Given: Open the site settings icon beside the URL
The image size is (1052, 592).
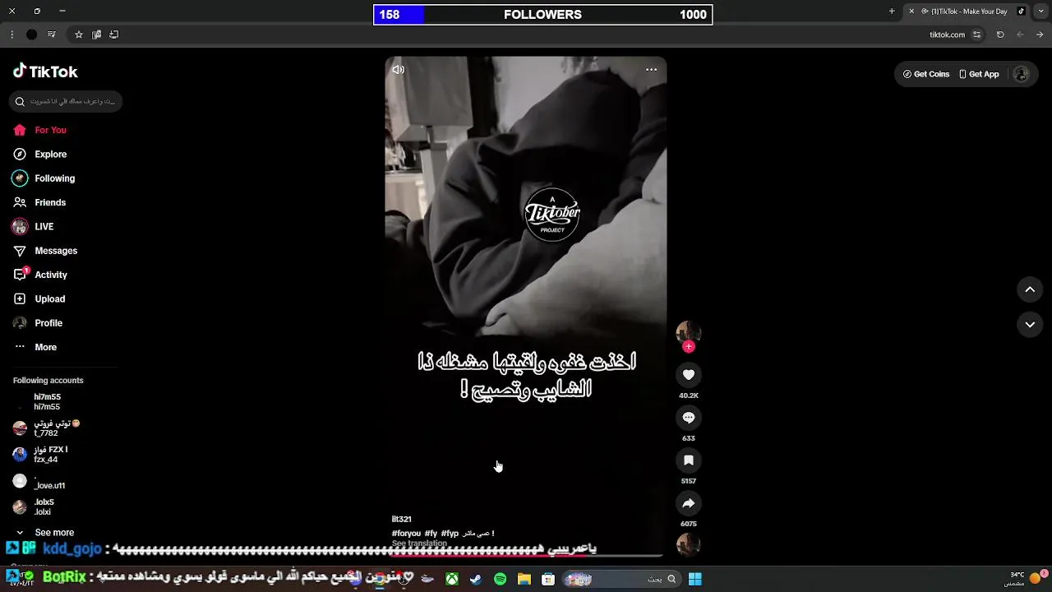Looking at the screenshot, I should 976,35.
